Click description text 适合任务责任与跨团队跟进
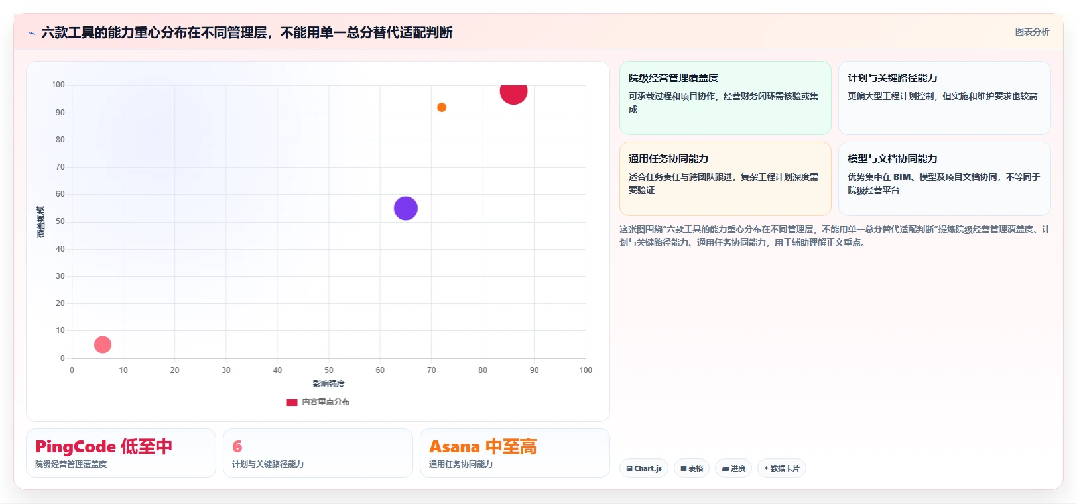This screenshot has width=1077, height=504. 724,183
